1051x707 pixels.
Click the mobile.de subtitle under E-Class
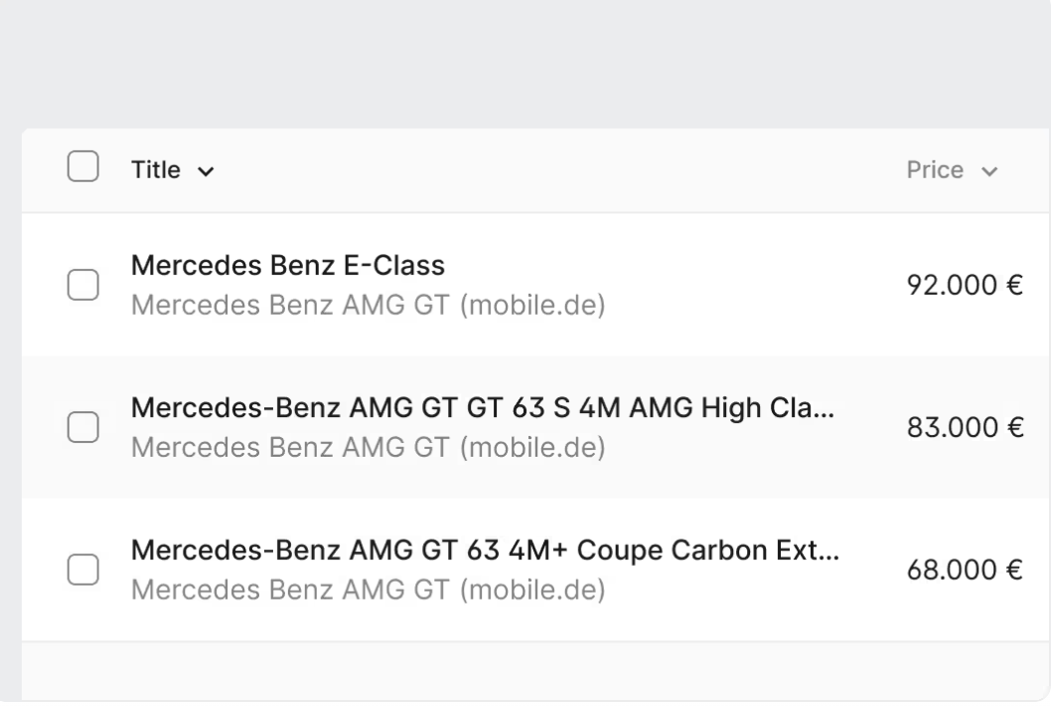368,305
